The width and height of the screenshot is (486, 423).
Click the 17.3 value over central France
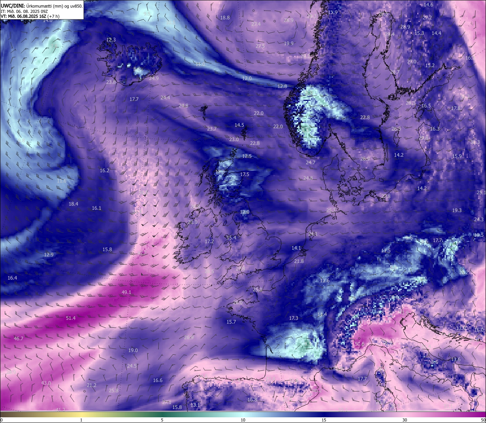[293, 318]
